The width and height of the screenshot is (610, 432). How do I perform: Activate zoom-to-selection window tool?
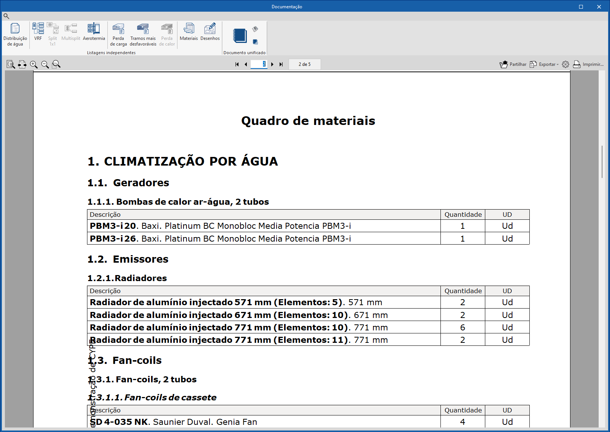tap(56, 64)
